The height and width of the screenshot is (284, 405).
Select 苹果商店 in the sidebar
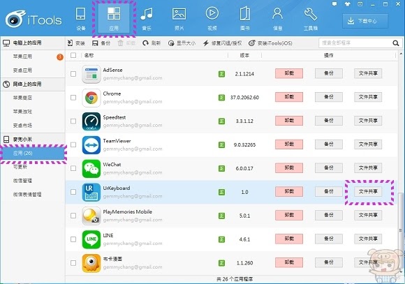(22, 98)
